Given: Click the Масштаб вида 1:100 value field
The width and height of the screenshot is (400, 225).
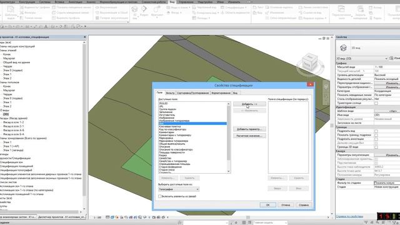Looking at the screenshot, I should click(x=387, y=67).
